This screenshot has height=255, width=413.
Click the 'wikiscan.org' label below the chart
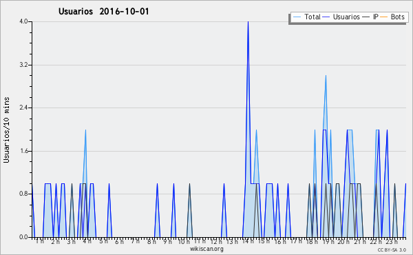click(x=206, y=249)
